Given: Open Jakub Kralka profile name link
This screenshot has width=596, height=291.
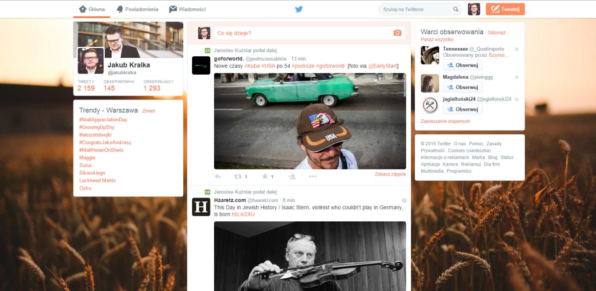Looking at the screenshot, I should pos(129,65).
